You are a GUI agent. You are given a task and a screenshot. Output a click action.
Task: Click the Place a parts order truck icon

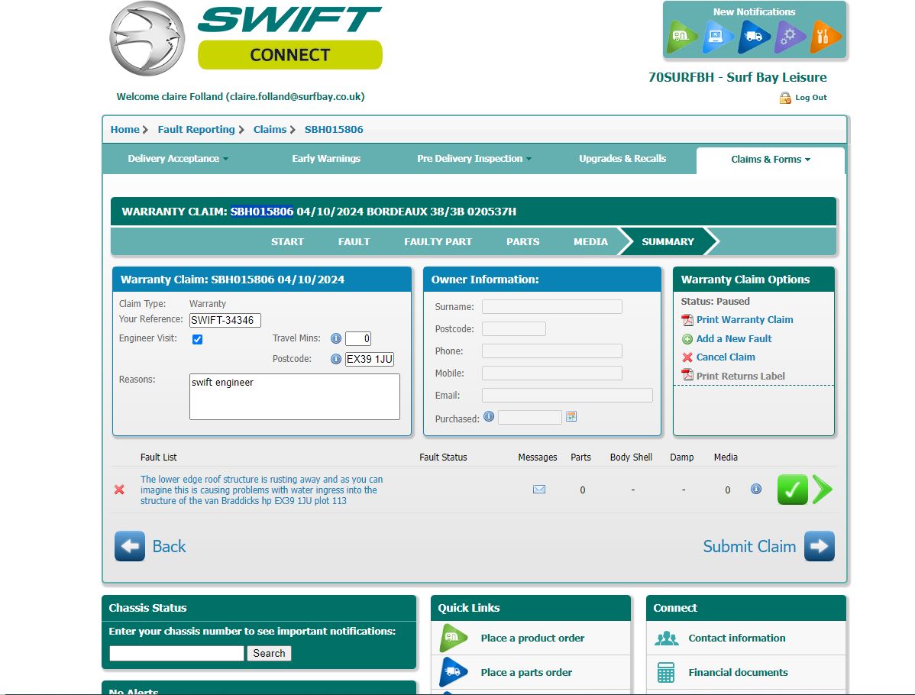coord(454,672)
